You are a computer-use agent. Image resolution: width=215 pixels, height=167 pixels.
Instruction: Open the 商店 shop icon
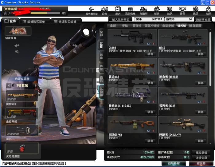tap(118, 11)
